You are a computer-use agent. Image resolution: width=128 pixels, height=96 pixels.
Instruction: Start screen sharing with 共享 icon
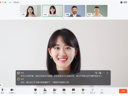[64, 90]
